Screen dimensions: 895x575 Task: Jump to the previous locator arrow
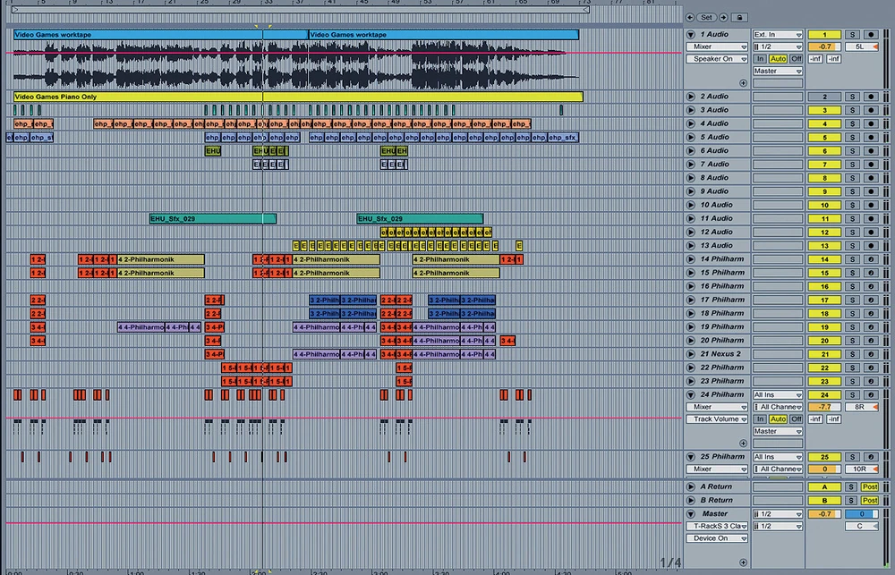click(691, 18)
